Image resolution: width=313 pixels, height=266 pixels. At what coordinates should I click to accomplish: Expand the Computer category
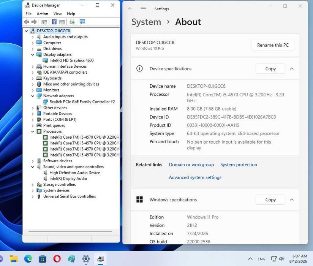[x=33, y=43]
